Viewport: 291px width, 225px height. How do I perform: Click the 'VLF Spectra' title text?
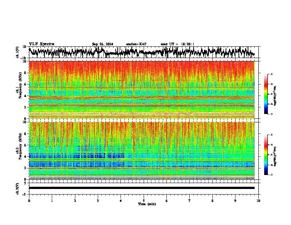pyautogui.click(x=42, y=44)
